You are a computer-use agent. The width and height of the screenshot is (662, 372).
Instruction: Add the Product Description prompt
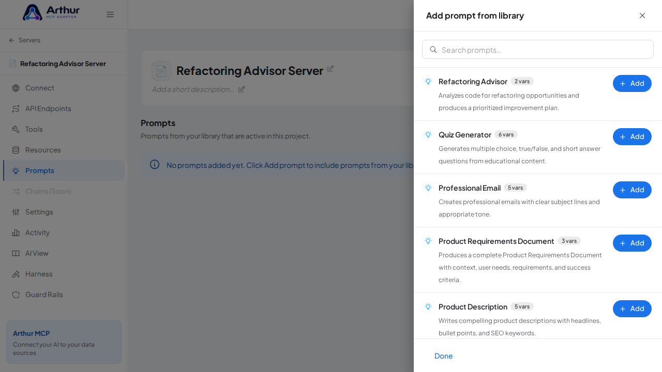click(x=632, y=308)
